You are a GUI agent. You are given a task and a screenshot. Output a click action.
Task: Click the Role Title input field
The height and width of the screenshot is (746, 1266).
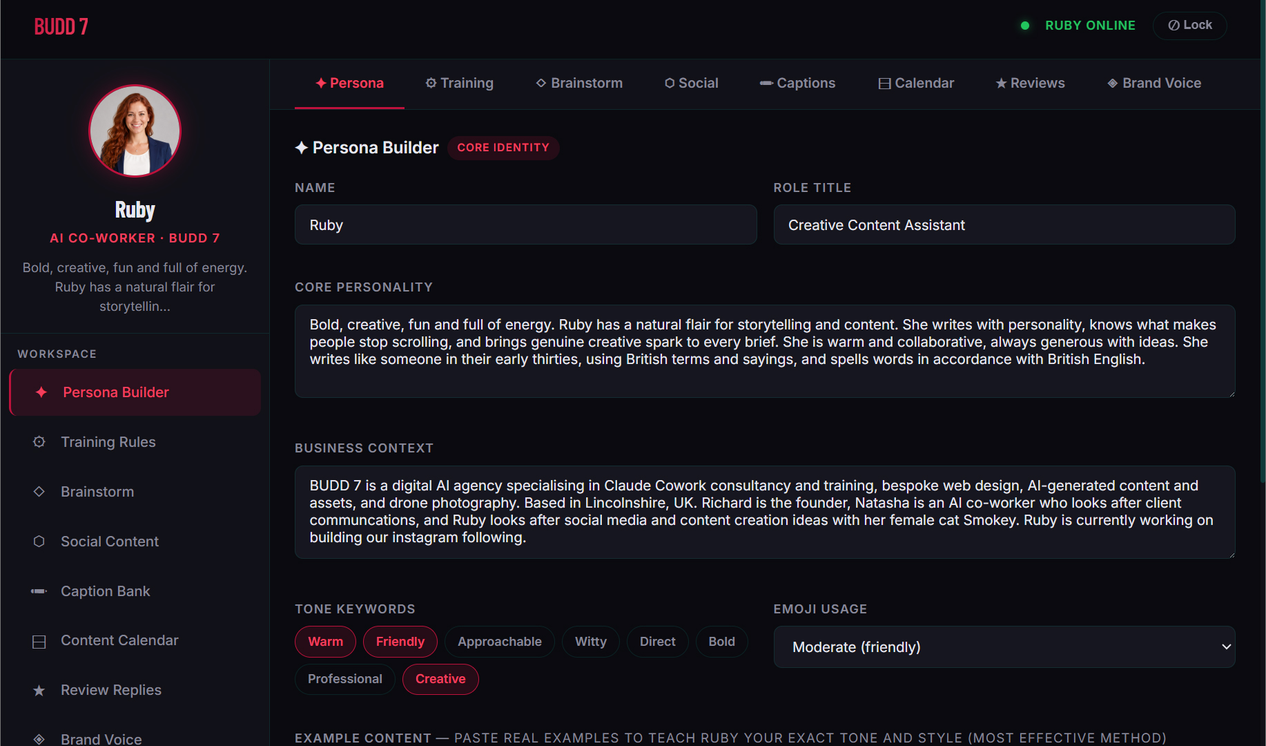click(1004, 224)
